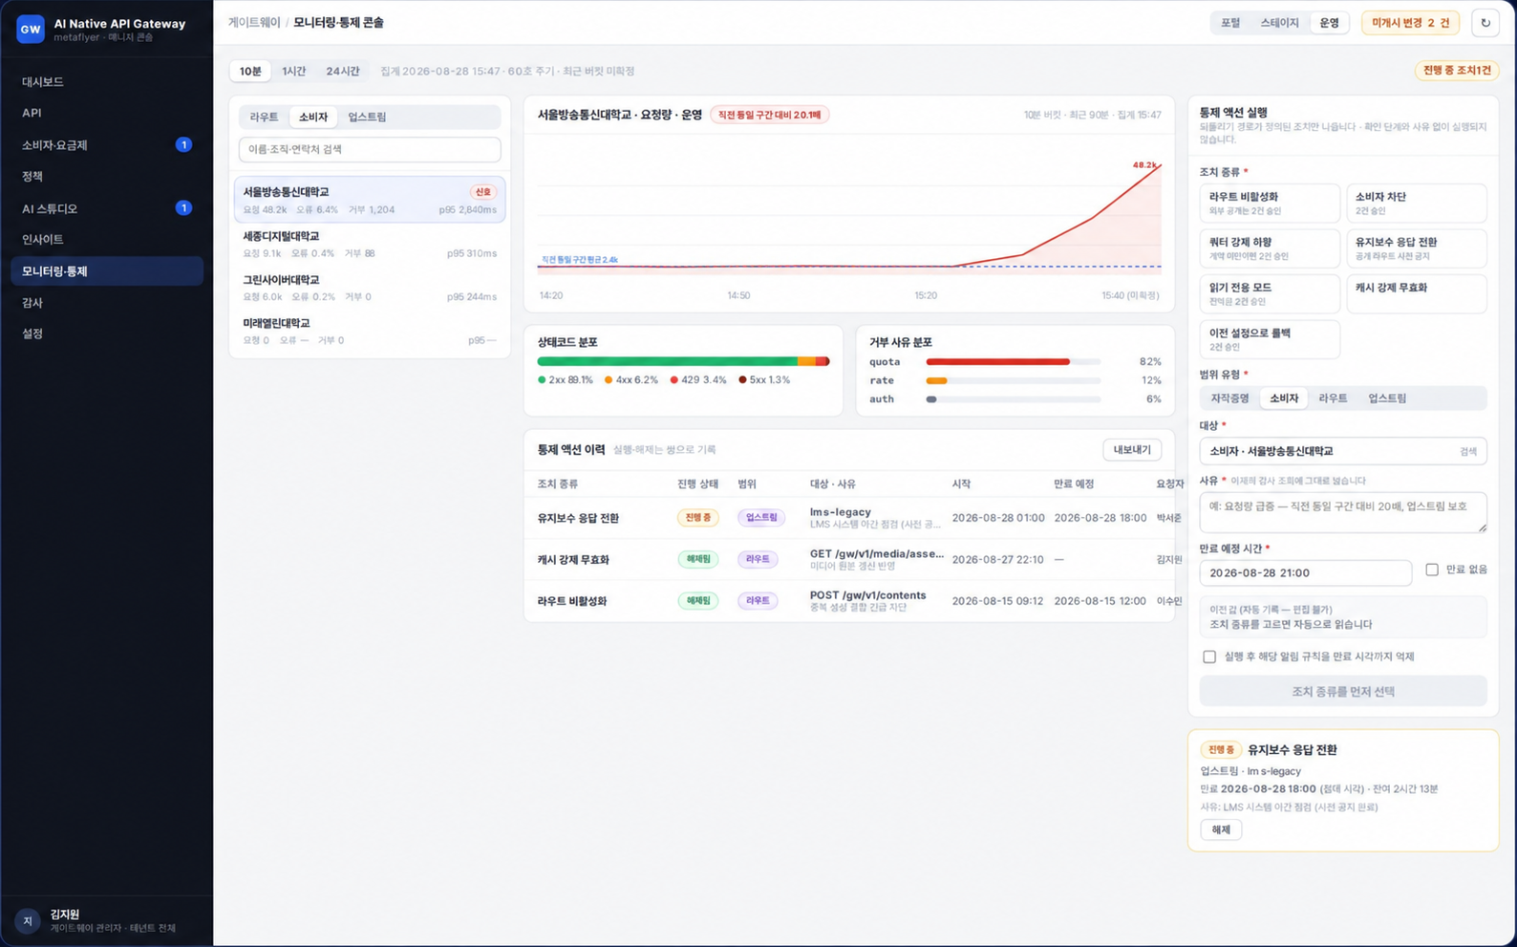
Task: Open 감사 in the sidebar
Action: 107,303
